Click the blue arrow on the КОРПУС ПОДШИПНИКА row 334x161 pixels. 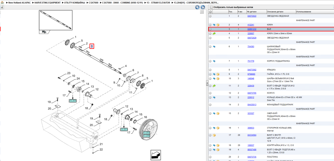[x=214, y=61]
